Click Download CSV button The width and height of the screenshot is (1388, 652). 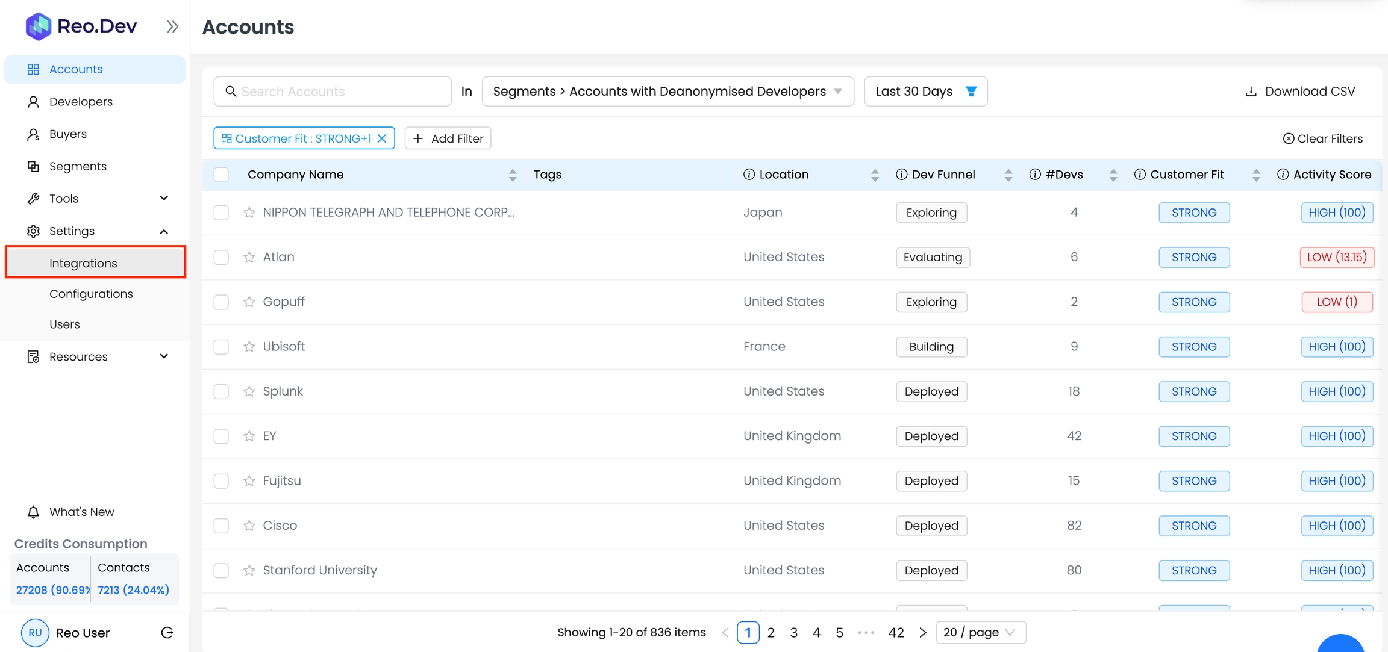[1299, 92]
